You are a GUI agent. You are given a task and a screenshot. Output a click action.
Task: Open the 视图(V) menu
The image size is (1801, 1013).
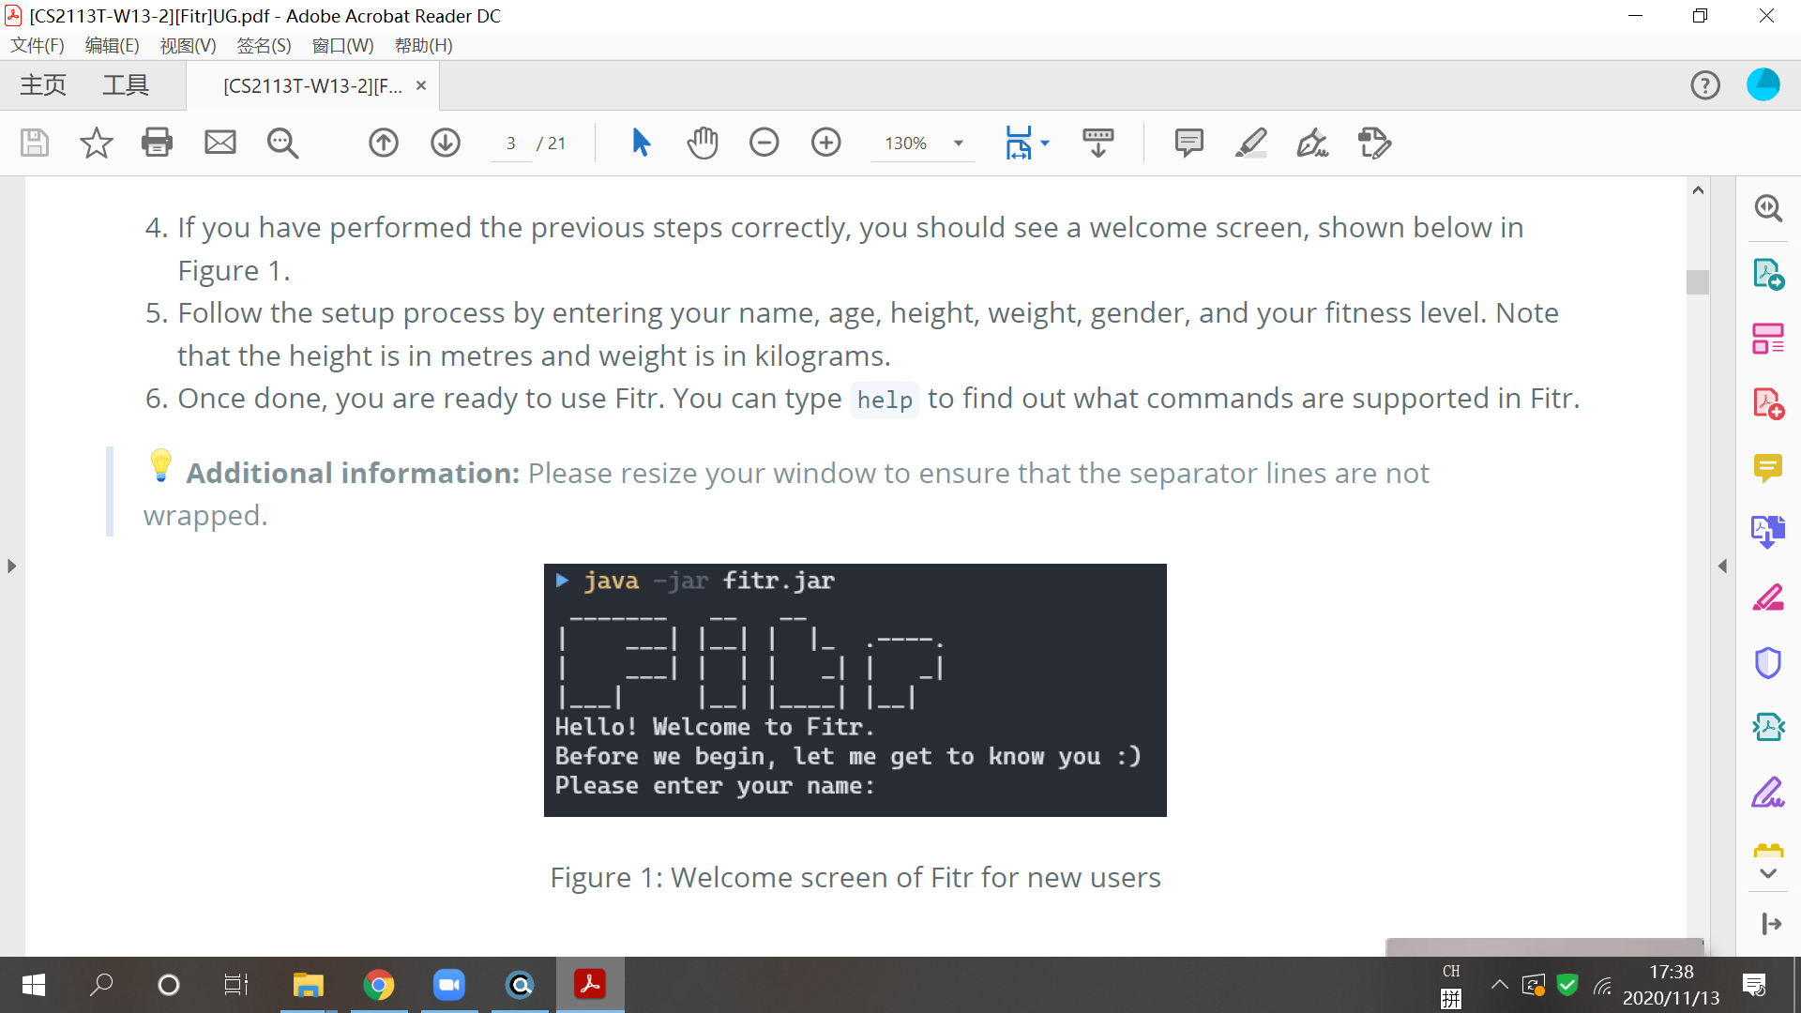pos(188,45)
